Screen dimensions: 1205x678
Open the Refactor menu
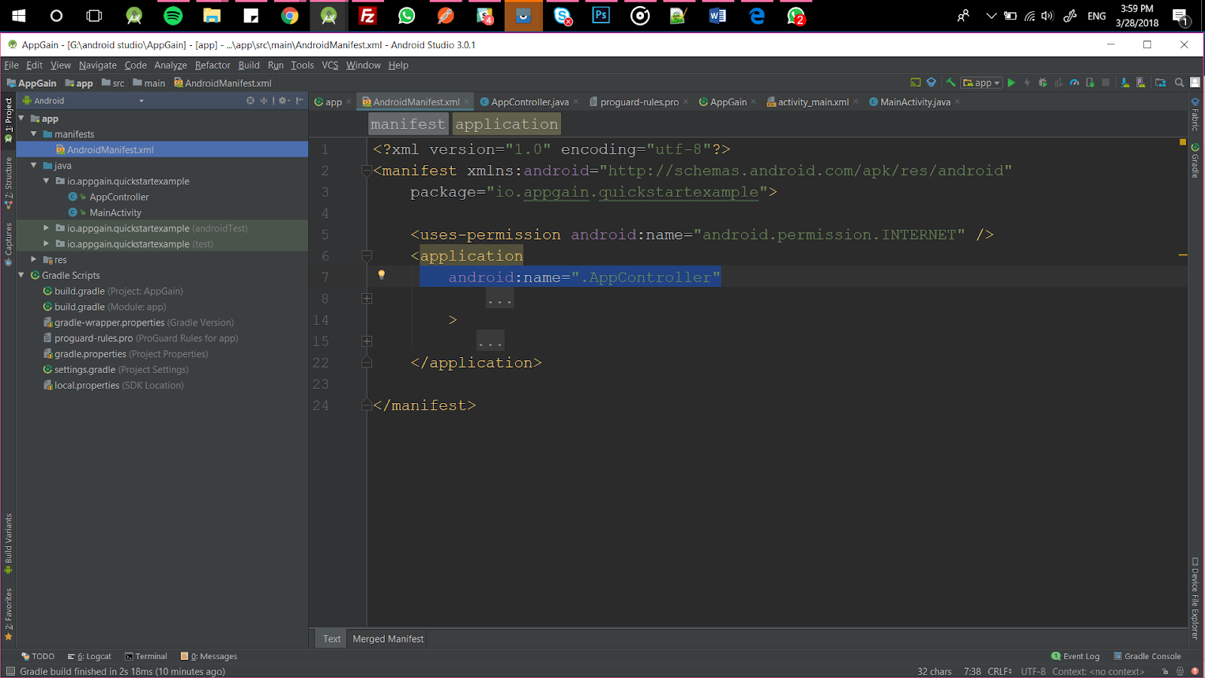212,66
